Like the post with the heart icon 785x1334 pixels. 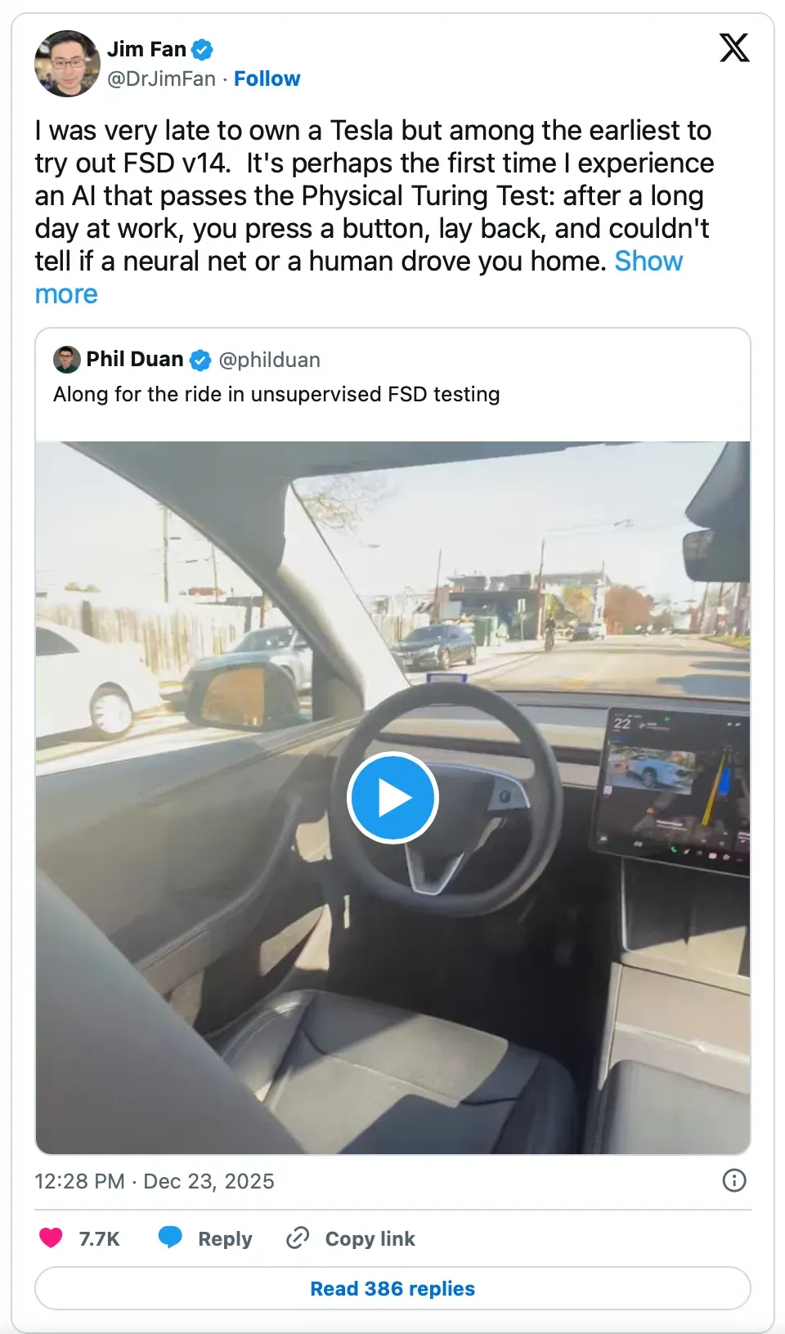pos(52,1238)
